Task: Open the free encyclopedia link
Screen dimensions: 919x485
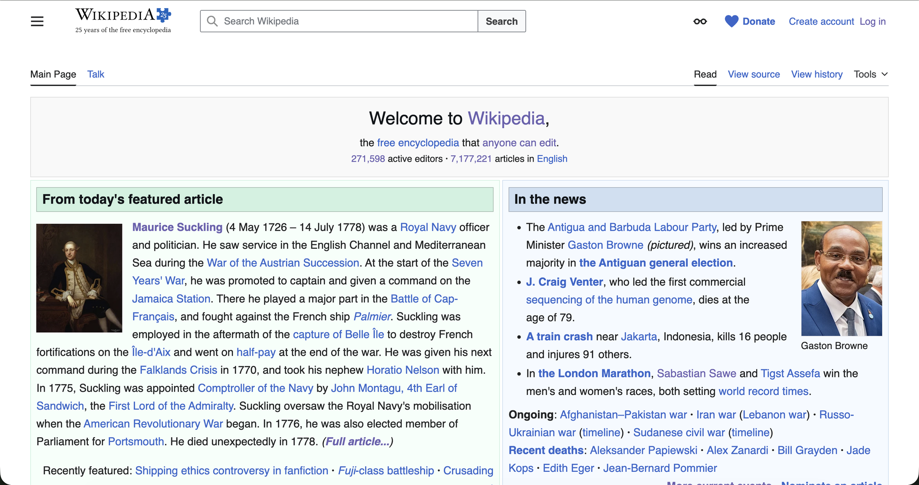Action: pos(418,143)
